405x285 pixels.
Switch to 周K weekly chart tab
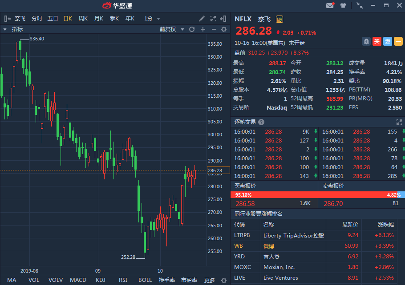[x=83, y=19]
